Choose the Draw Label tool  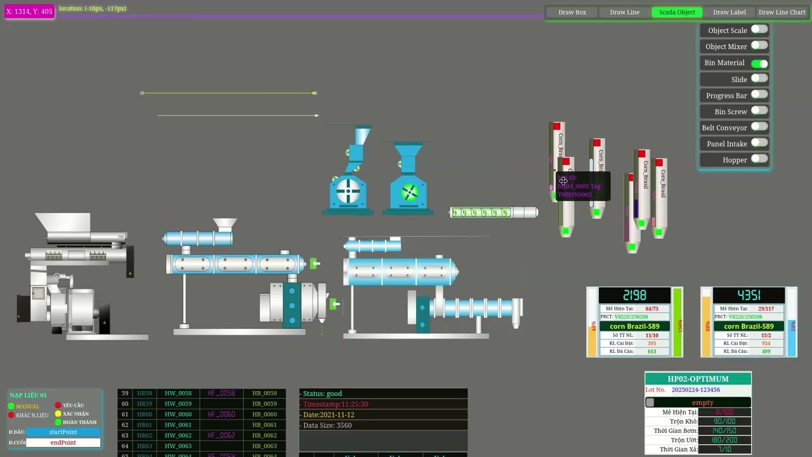729,12
